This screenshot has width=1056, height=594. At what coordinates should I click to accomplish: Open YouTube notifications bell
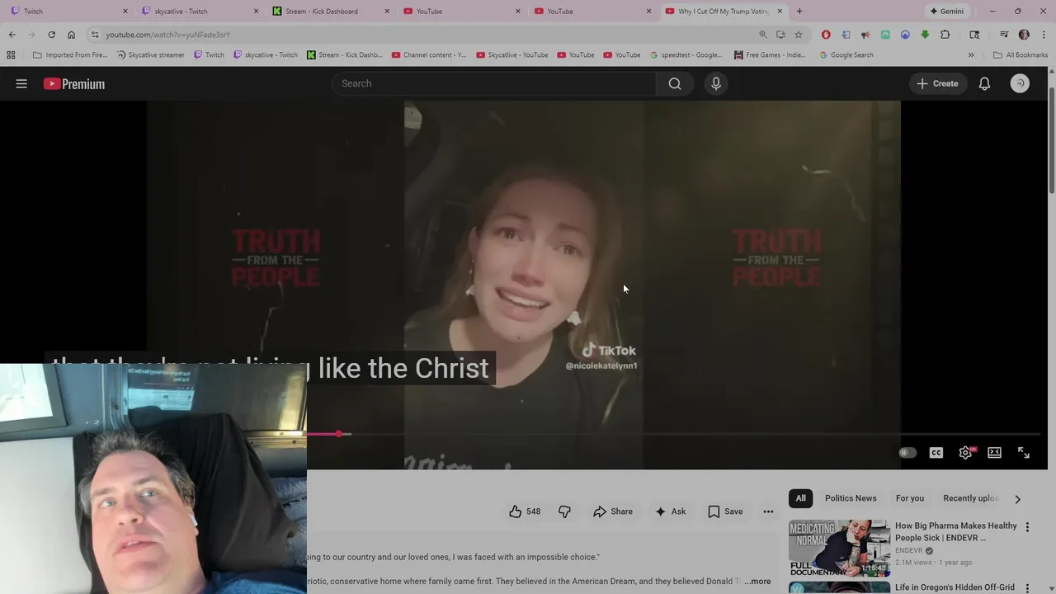pos(984,83)
